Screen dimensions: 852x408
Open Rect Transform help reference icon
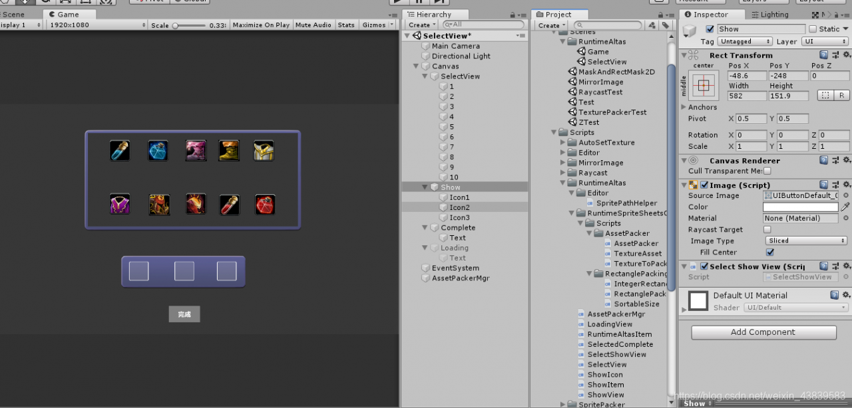tap(824, 55)
